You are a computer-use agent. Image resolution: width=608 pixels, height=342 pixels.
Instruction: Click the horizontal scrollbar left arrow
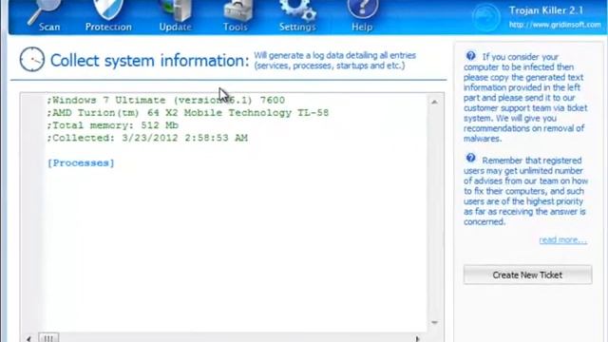[x=28, y=338]
